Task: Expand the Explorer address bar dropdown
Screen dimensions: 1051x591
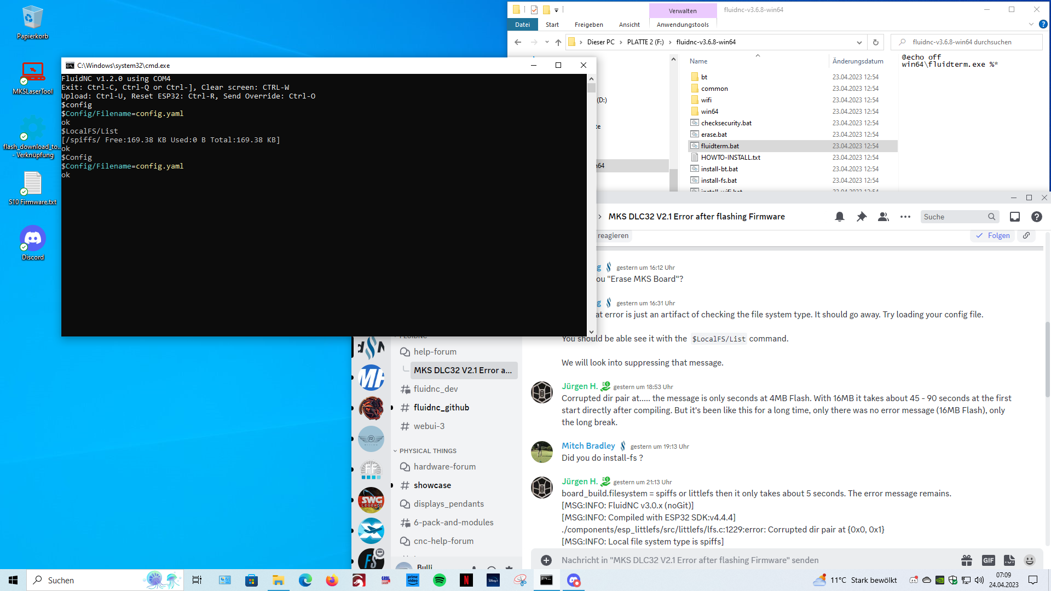Action: tap(859, 42)
